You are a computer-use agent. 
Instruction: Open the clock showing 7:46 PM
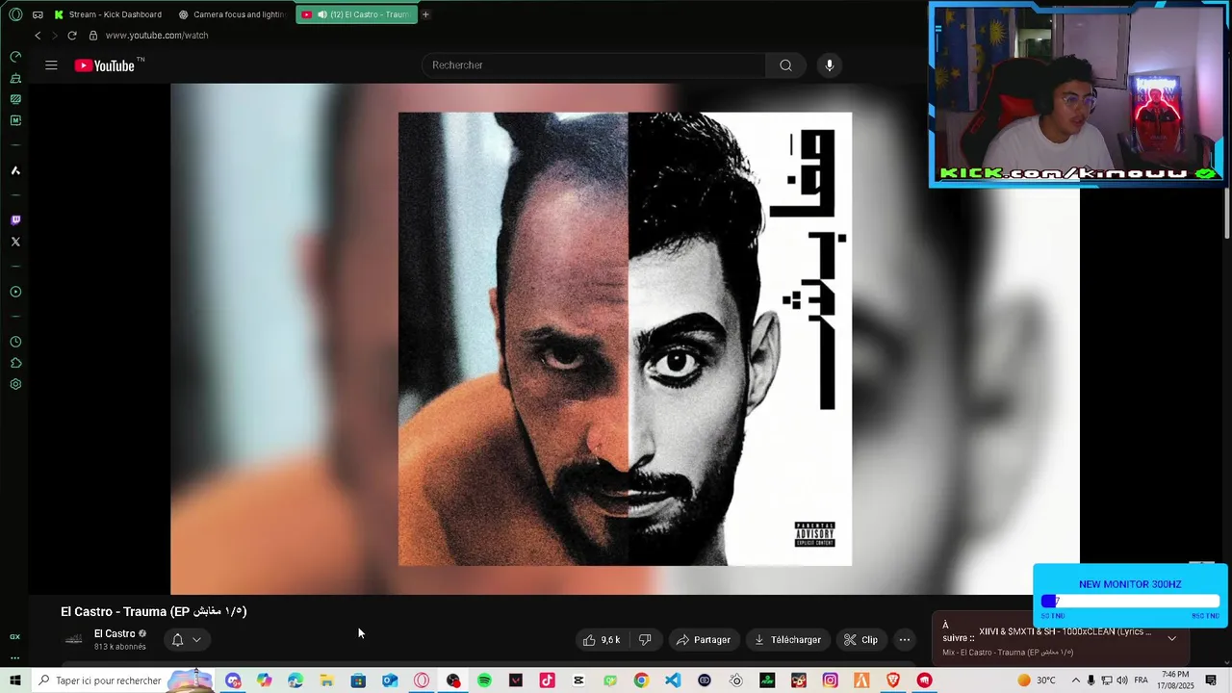[1177, 680]
